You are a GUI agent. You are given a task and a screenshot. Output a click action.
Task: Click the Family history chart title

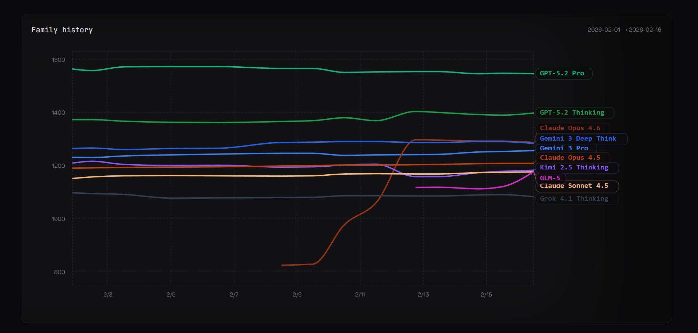click(62, 30)
